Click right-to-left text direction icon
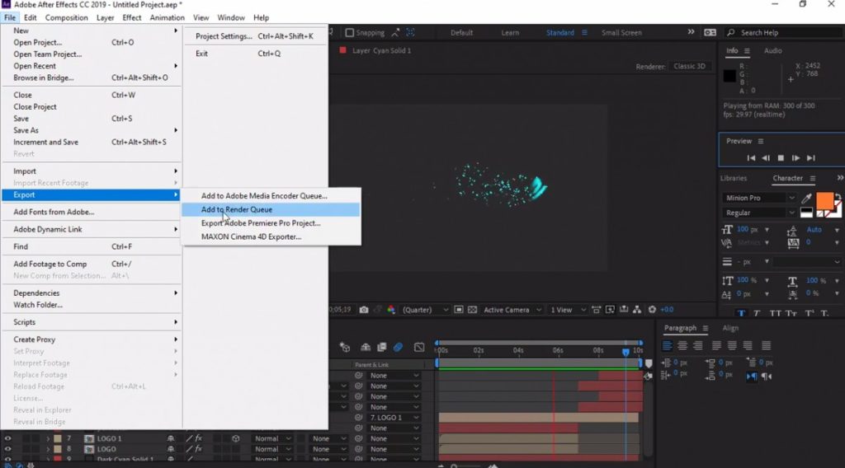The image size is (845, 468). click(767, 376)
